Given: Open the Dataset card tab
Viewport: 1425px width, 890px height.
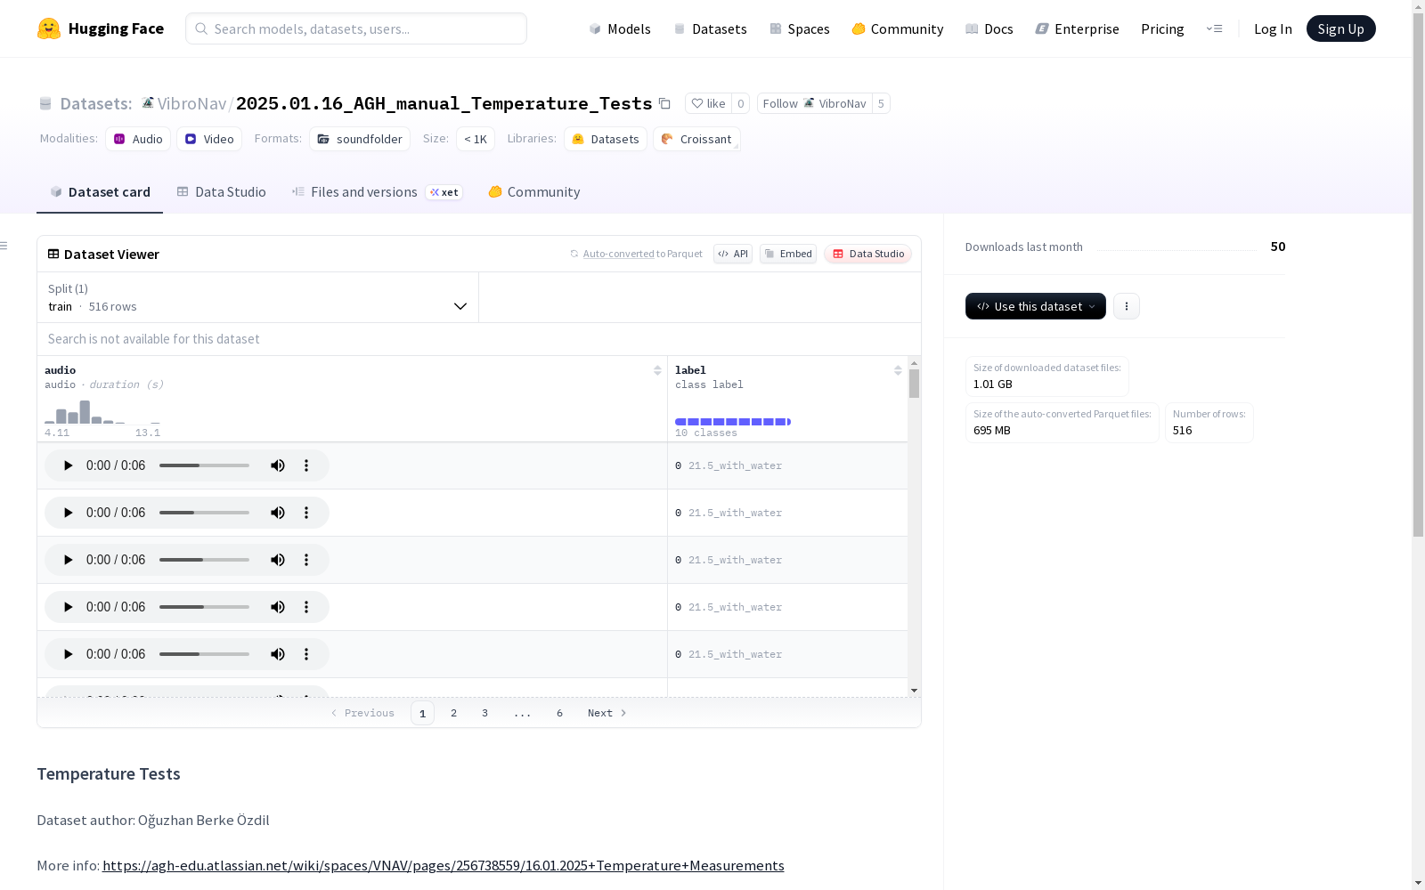Looking at the screenshot, I should pyautogui.click(x=100, y=192).
